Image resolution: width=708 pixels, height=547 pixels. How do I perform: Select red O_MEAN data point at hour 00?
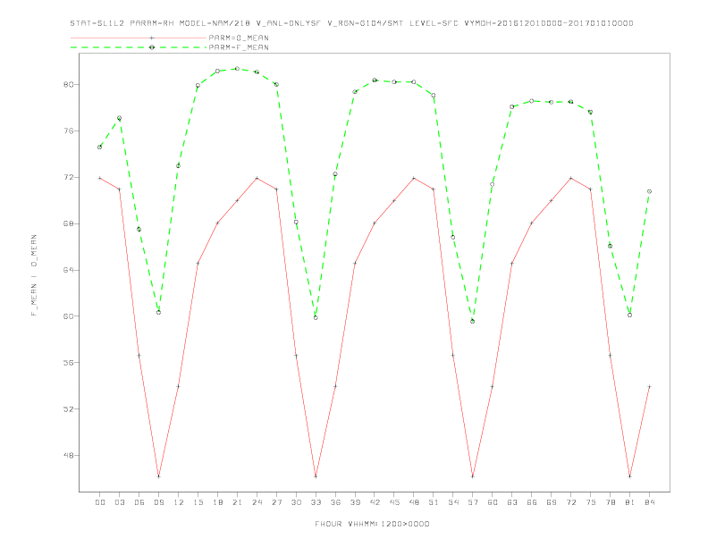click(x=100, y=178)
